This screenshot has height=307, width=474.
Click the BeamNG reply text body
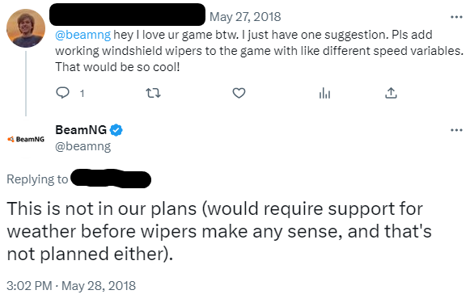[219, 231]
